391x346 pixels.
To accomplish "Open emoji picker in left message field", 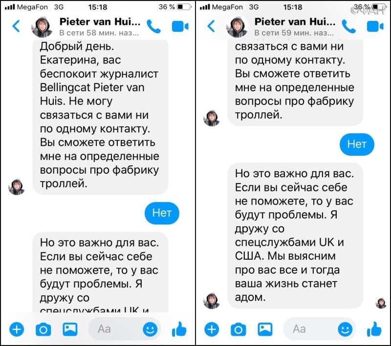I will pyautogui.click(x=150, y=329).
